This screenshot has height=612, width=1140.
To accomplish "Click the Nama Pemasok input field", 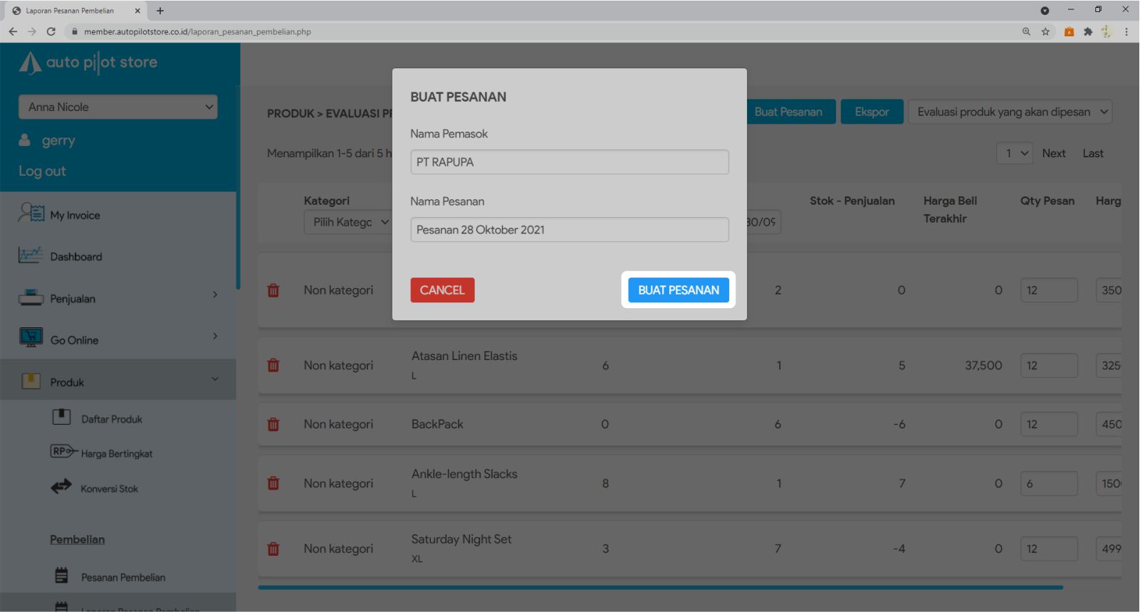I will coord(569,162).
